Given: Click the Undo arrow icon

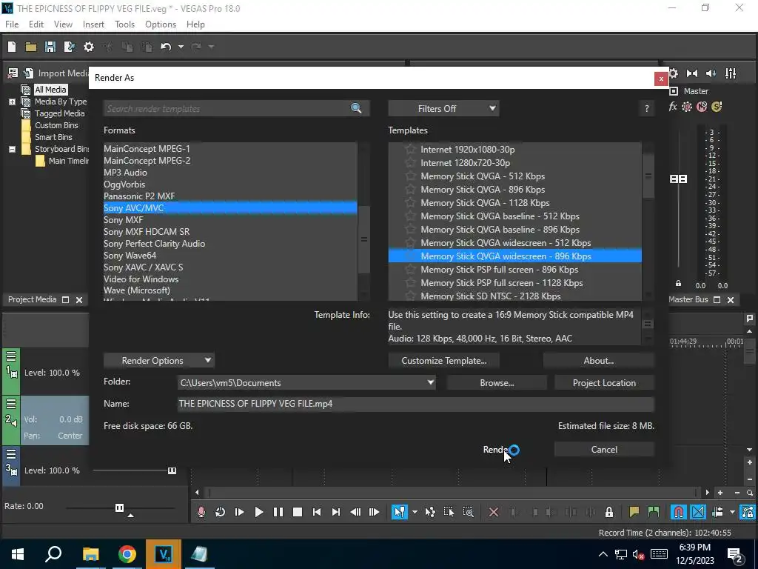Looking at the screenshot, I should [166, 47].
